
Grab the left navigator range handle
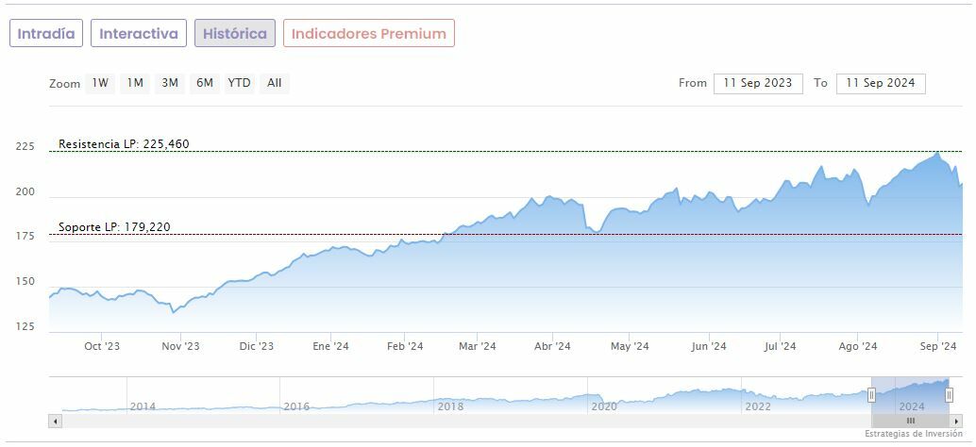871,394
